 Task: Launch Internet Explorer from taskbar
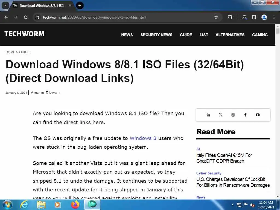(x=24, y=205)
